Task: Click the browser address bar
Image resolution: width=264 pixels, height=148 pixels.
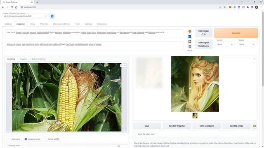Action: [118, 7]
